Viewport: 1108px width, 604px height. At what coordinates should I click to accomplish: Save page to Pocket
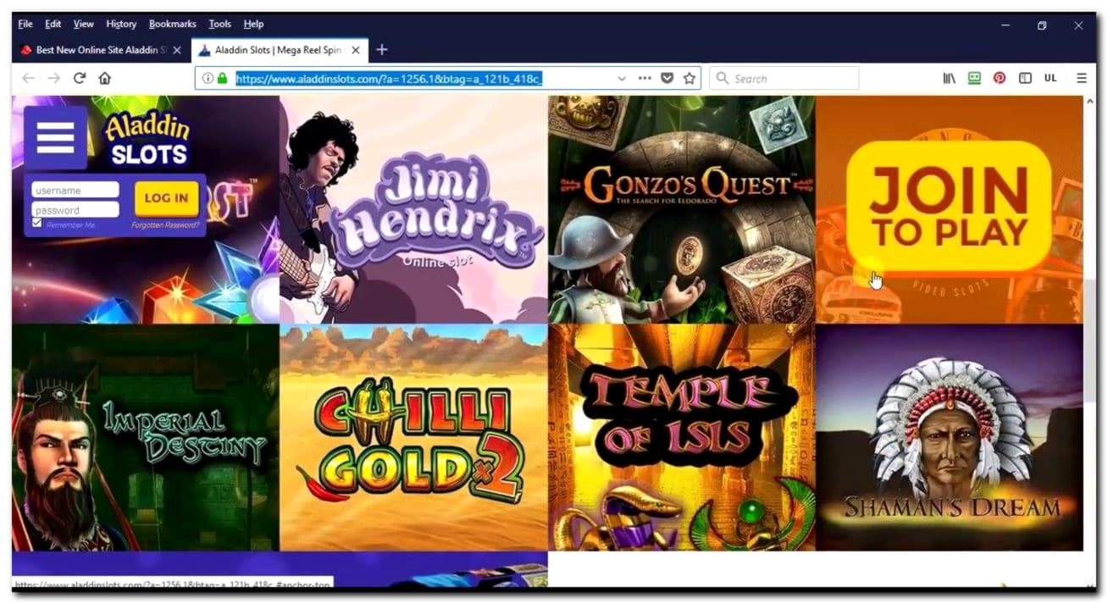[x=668, y=78]
